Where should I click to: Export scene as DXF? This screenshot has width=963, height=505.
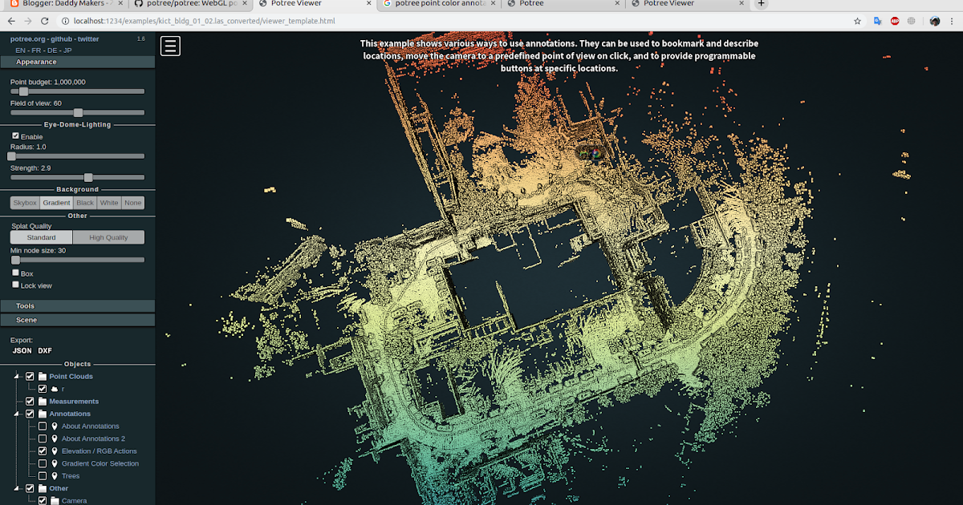tap(45, 350)
